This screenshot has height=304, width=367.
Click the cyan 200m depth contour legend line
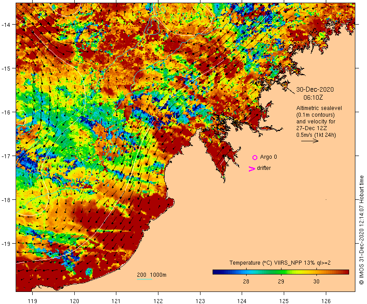(145, 279)
